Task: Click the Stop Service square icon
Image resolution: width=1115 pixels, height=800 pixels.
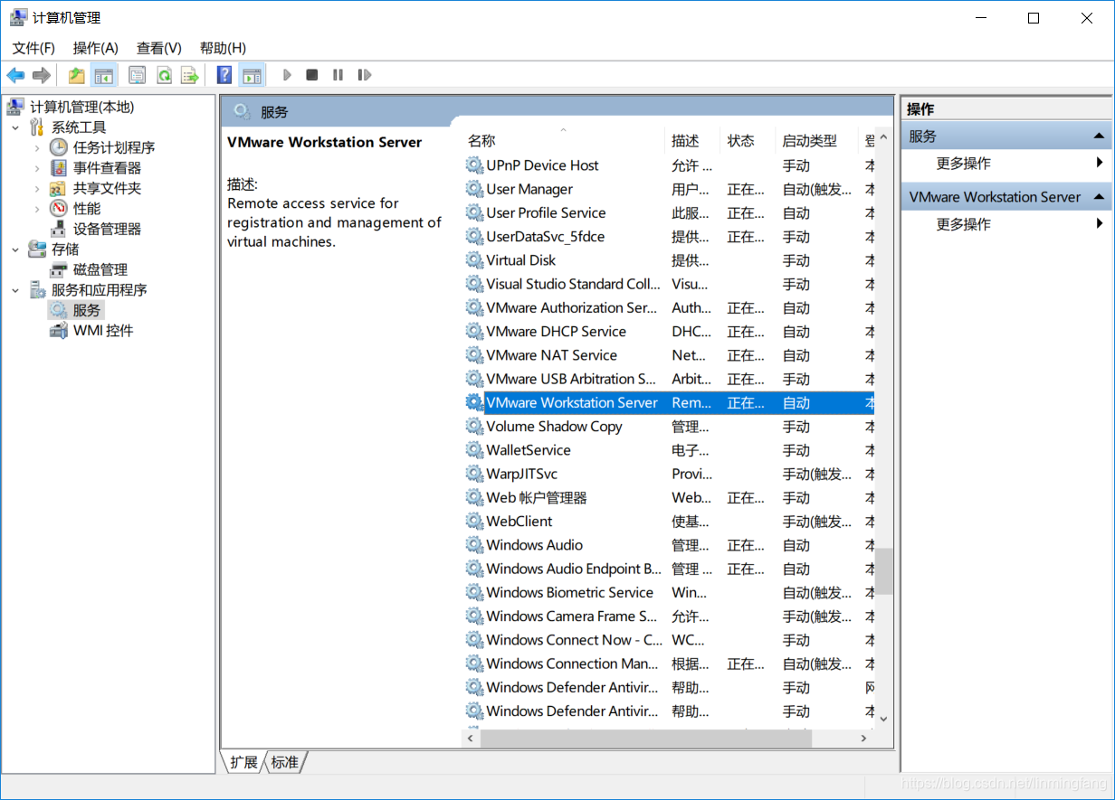Action: tap(312, 75)
